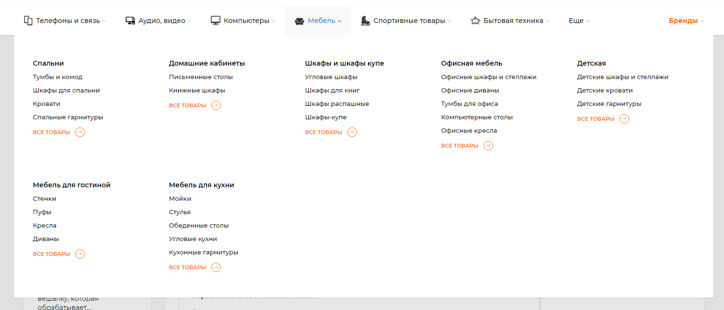
Task: Collapse the Мебель menu chevron
Action: pos(339,21)
